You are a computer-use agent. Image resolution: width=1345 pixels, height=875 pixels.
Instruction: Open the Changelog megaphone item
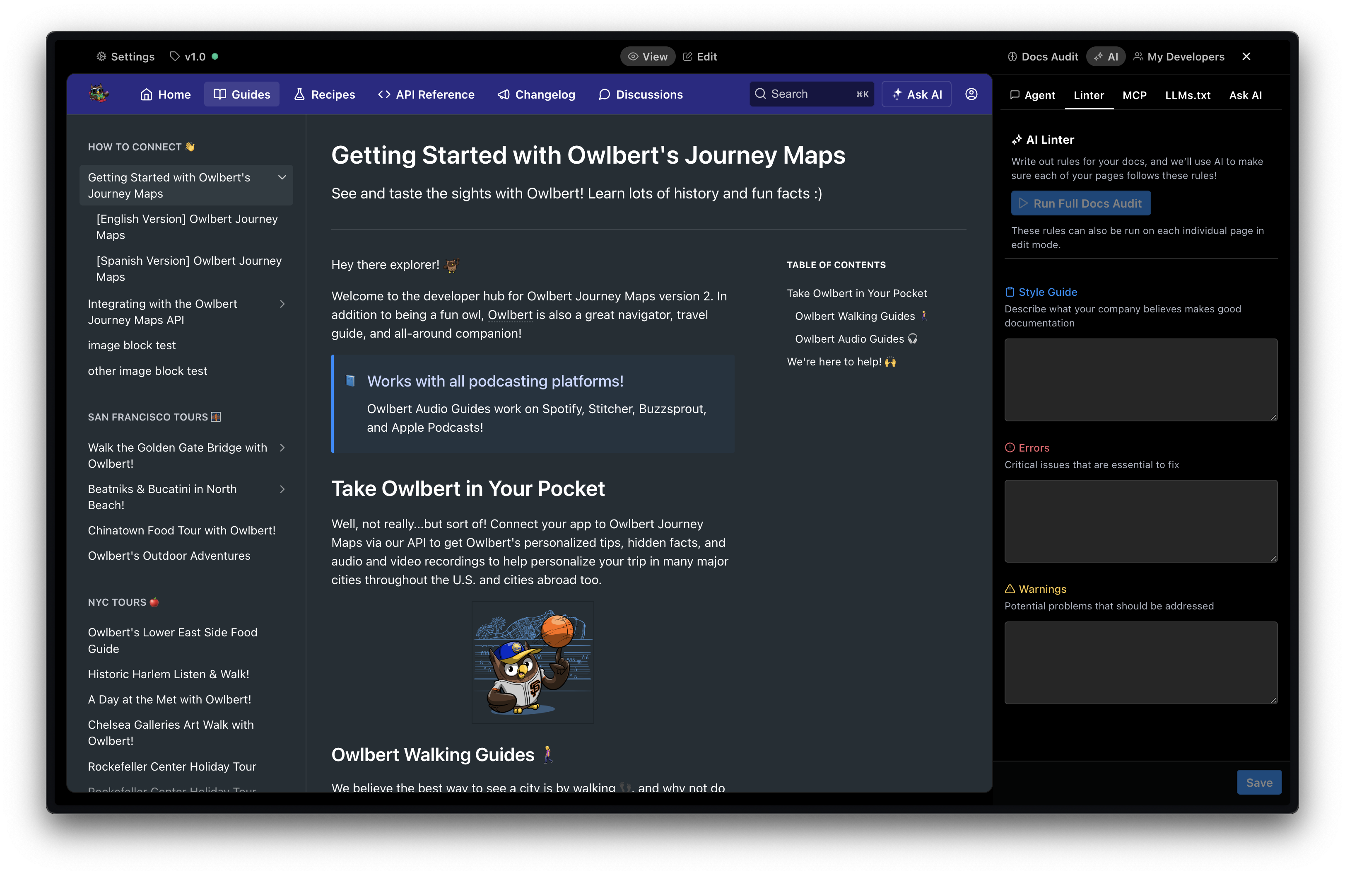pos(536,94)
